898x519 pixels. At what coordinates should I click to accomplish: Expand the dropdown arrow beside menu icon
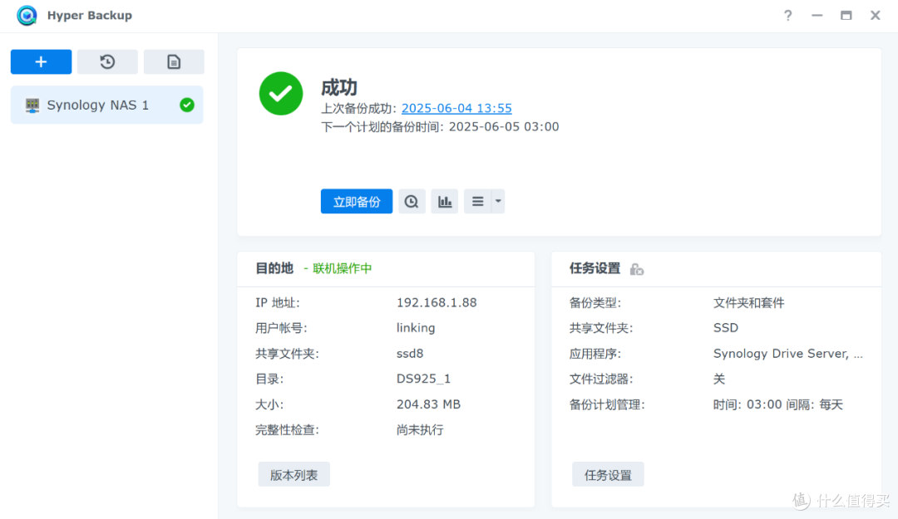498,202
